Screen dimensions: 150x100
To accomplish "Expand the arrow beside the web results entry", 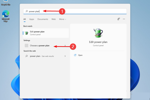I will pos(65,56).
